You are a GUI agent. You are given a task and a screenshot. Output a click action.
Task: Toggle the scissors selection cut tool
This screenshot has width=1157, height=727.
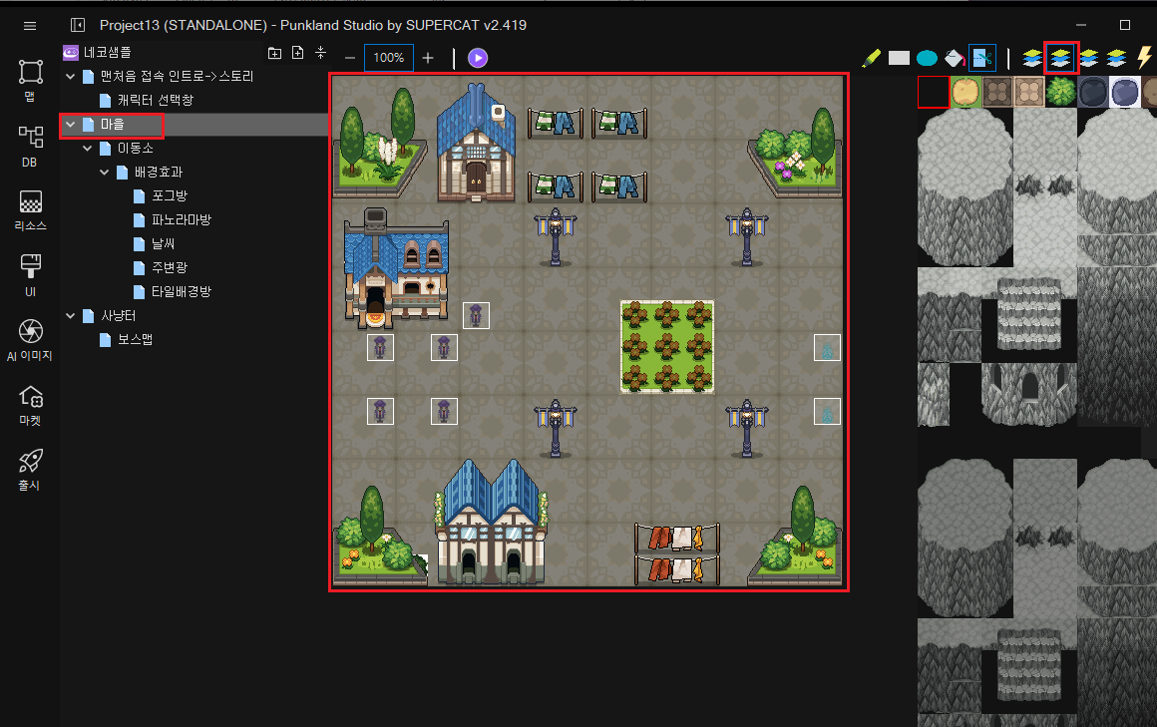[x=982, y=58]
